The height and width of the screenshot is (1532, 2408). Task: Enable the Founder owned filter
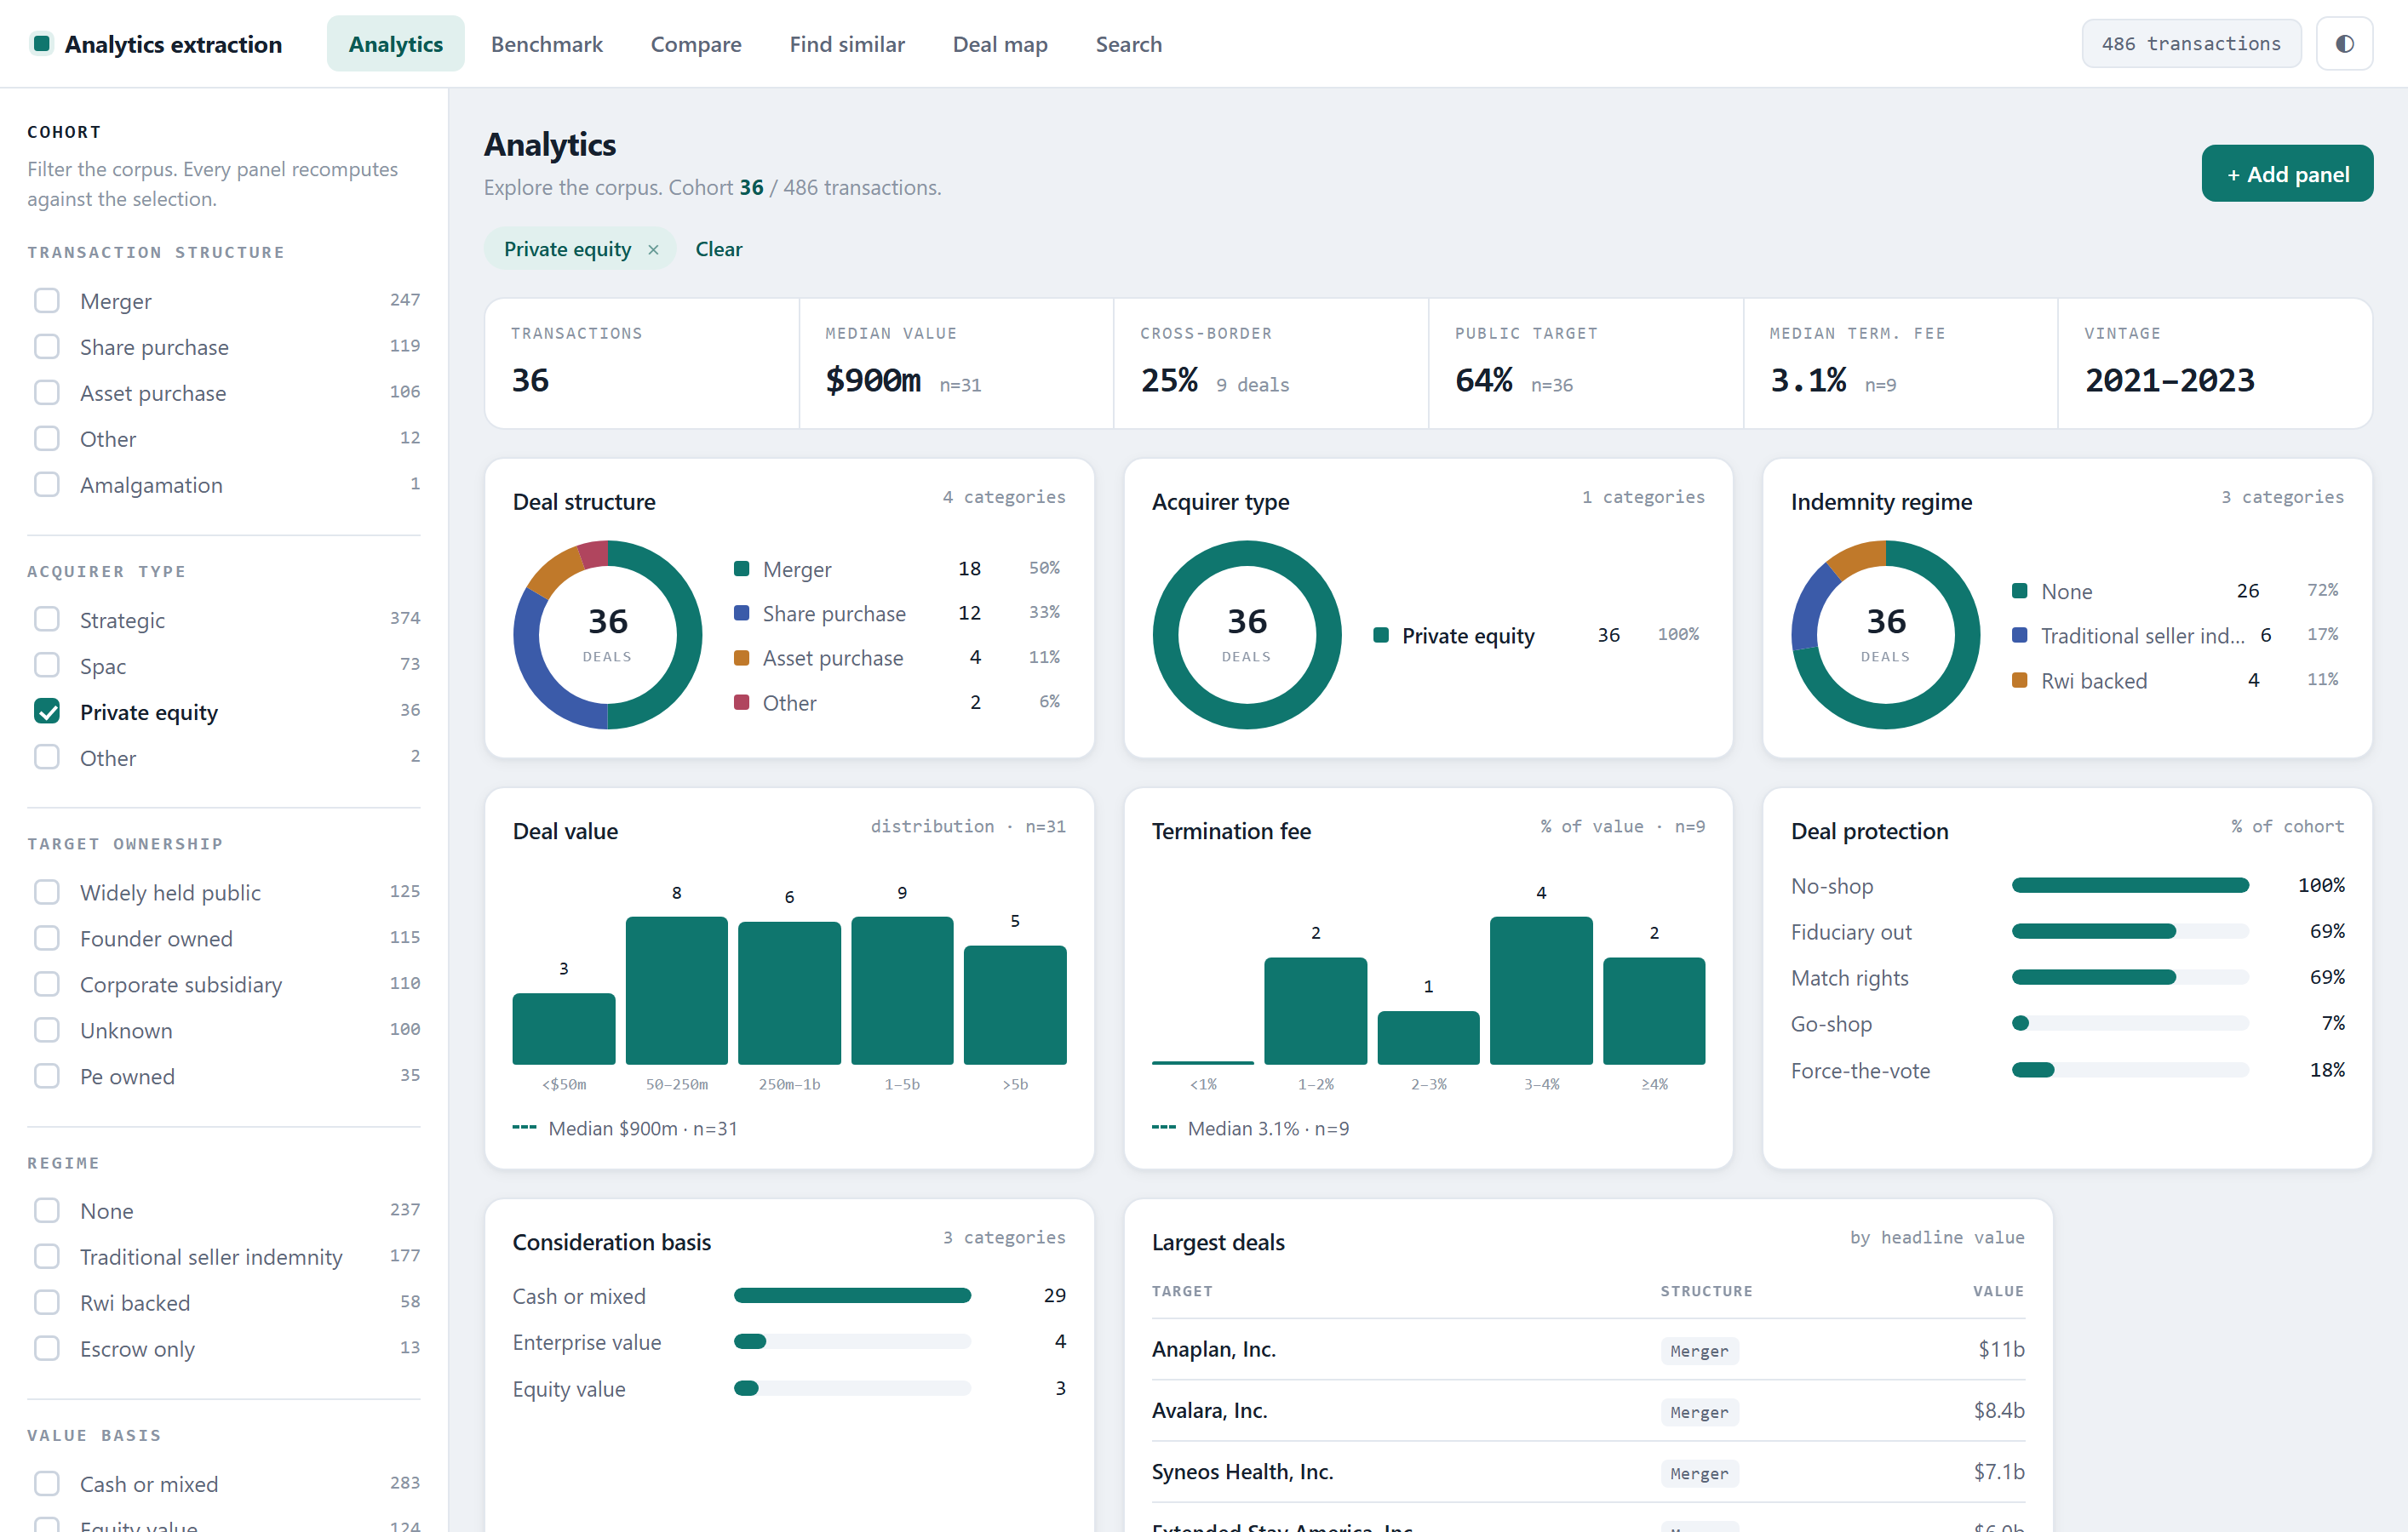pyautogui.click(x=47, y=939)
